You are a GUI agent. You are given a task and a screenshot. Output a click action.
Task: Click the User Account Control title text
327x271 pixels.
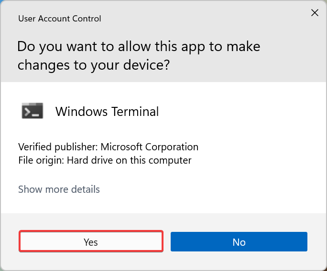59,19
